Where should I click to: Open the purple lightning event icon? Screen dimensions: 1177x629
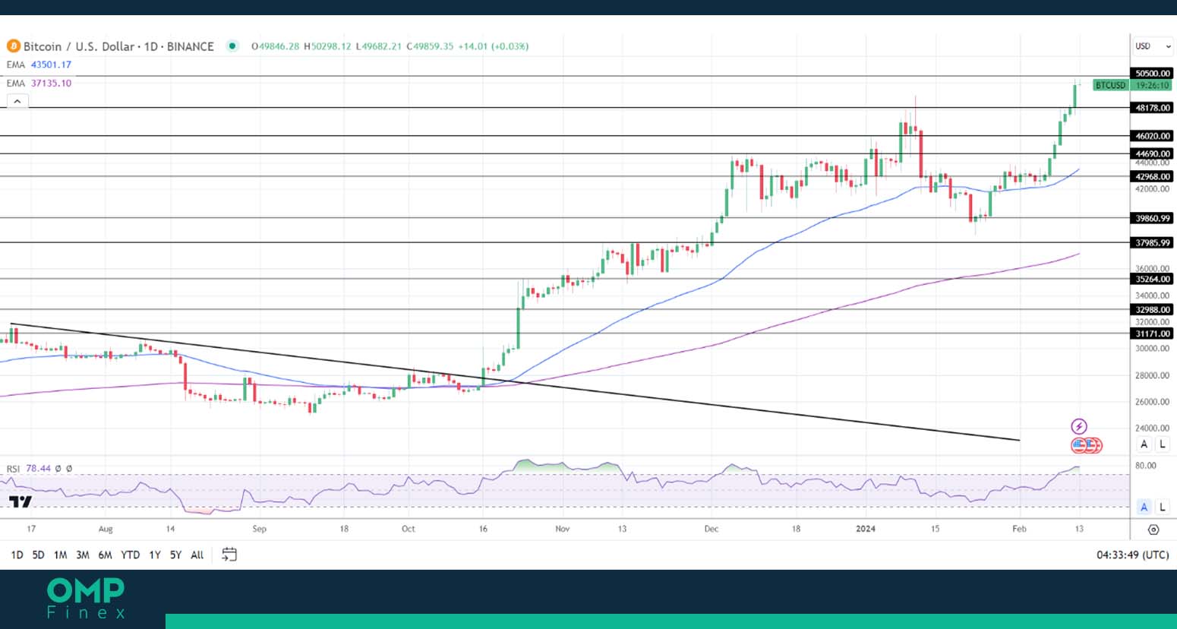(x=1079, y=427)
